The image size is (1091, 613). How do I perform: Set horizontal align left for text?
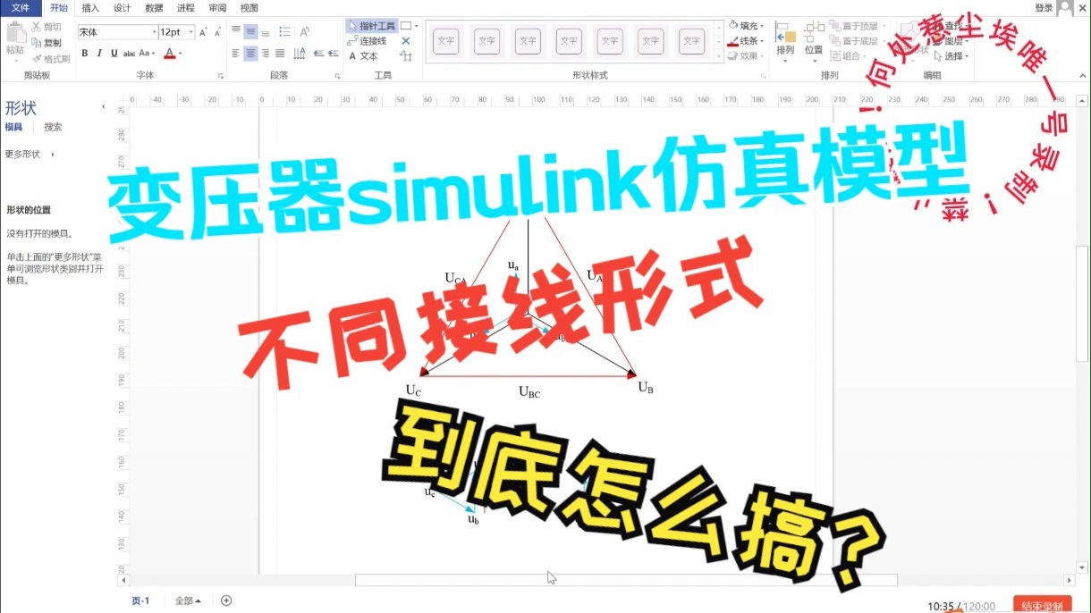coord(236,54)
